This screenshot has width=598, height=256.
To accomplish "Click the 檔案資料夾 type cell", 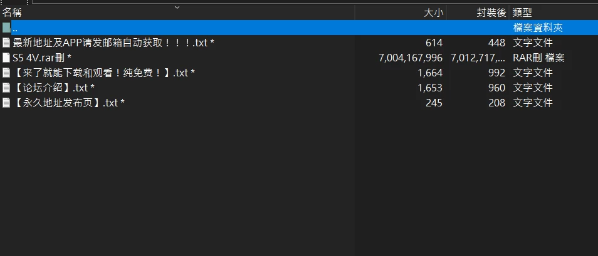I will tap(538, 28).
